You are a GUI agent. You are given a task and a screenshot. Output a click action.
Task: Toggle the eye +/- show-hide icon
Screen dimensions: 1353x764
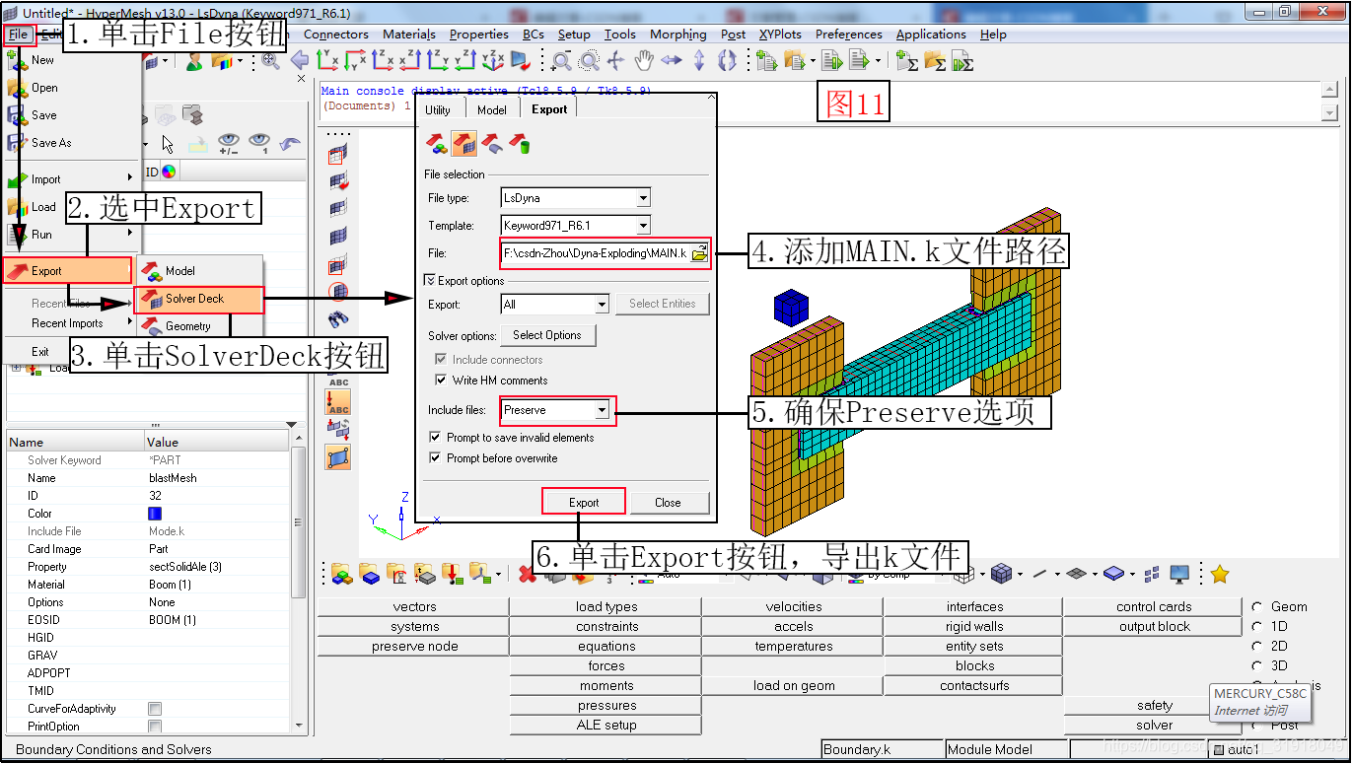(228, 144)
